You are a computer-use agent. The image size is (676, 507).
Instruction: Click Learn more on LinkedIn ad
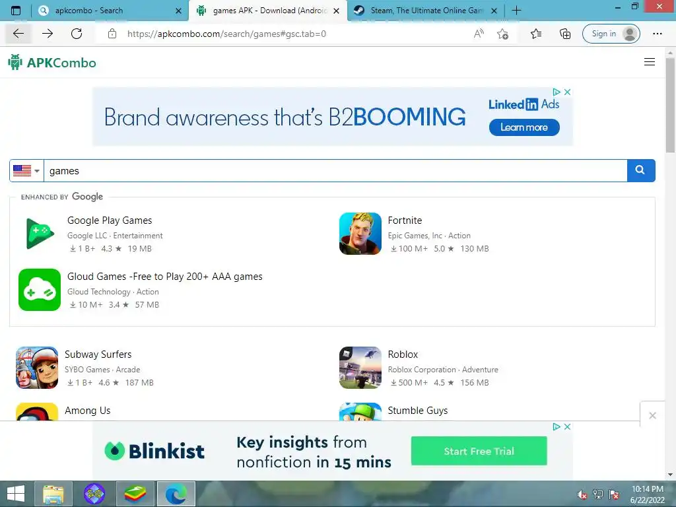click(x=524, y=127)
